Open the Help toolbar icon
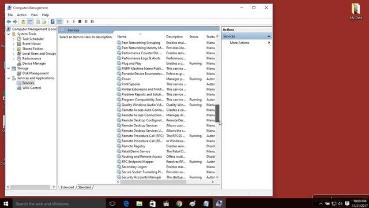This screenshot has width=369, height=208. click(52, 22)
